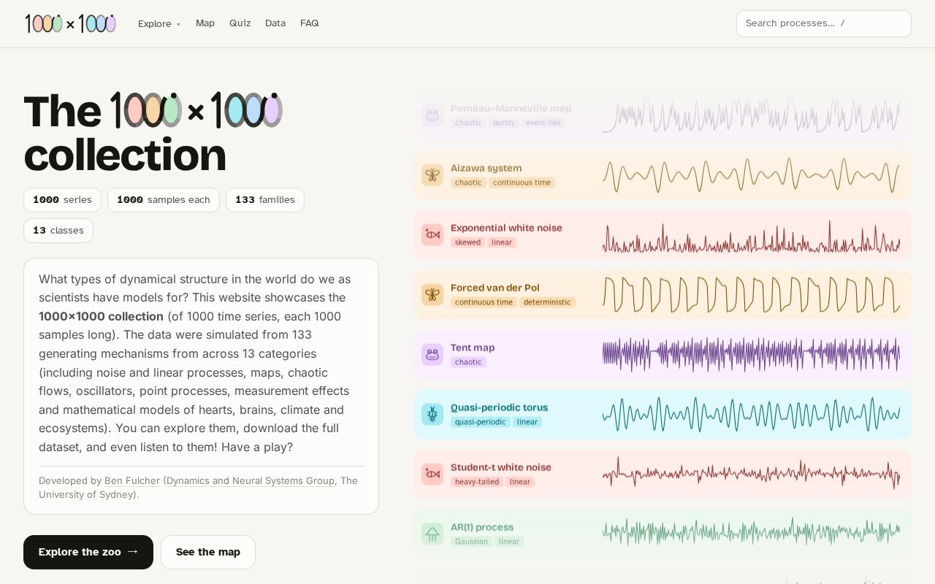Go to the Map page
The width and height of the screenshot is (935, 584).
[205, 23]
